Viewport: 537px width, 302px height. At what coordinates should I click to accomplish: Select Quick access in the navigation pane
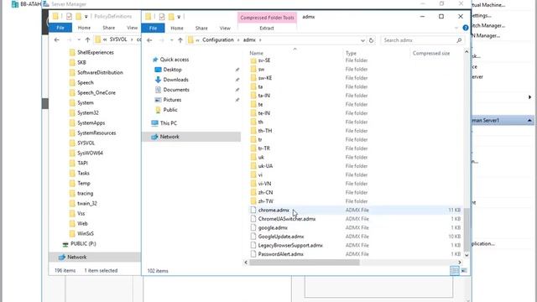click(x=175, y=60)
